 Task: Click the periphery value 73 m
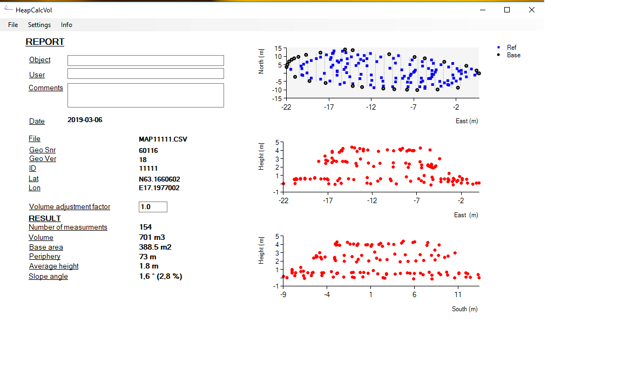click(x=147, y=257)
